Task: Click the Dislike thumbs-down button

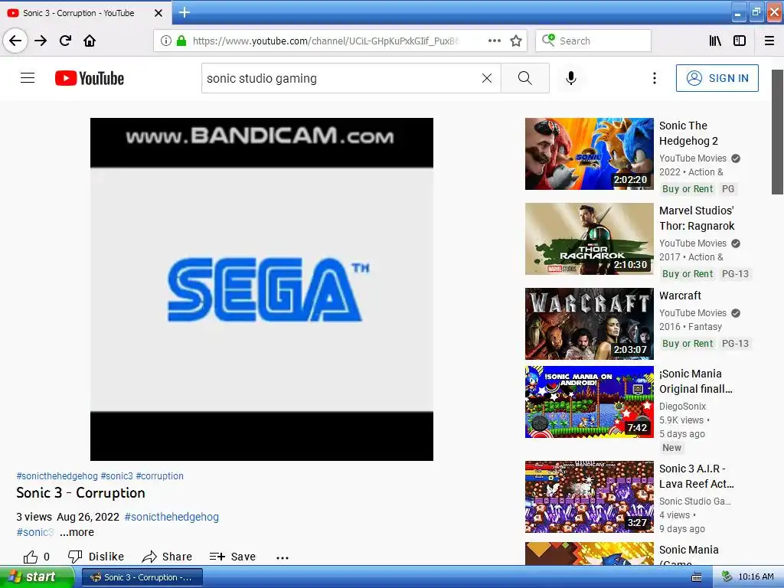Action: click(x=96, y=557)
